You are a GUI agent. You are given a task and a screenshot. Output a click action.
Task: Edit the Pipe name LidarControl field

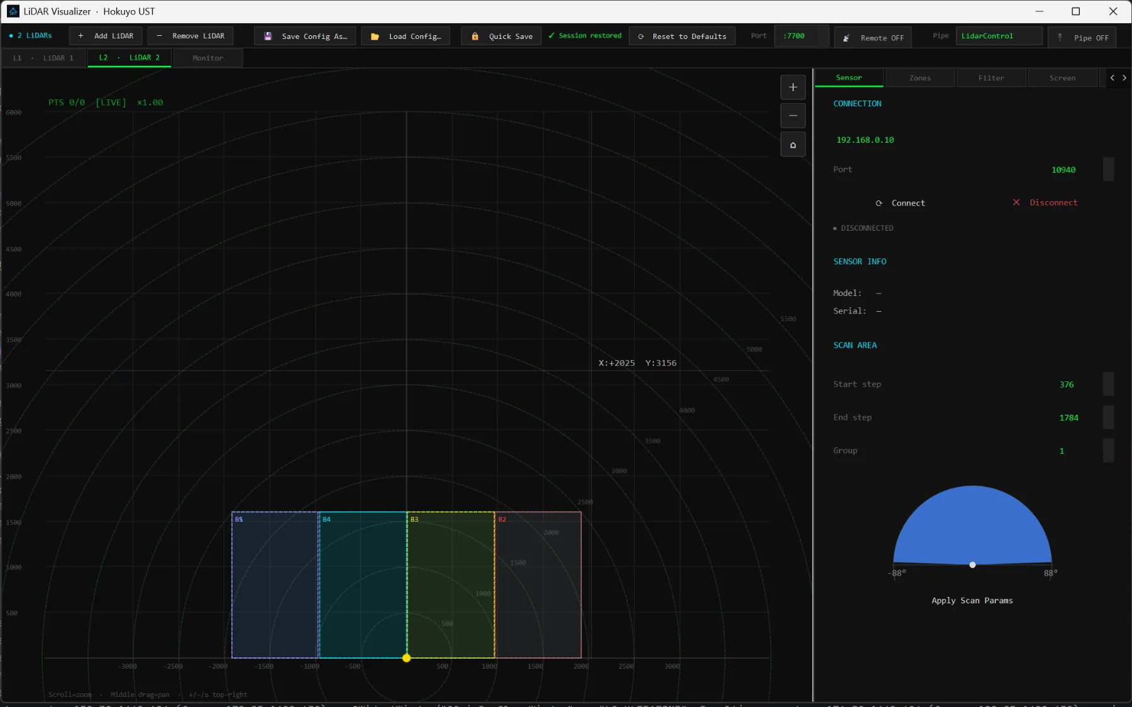(x=999, y=36)
